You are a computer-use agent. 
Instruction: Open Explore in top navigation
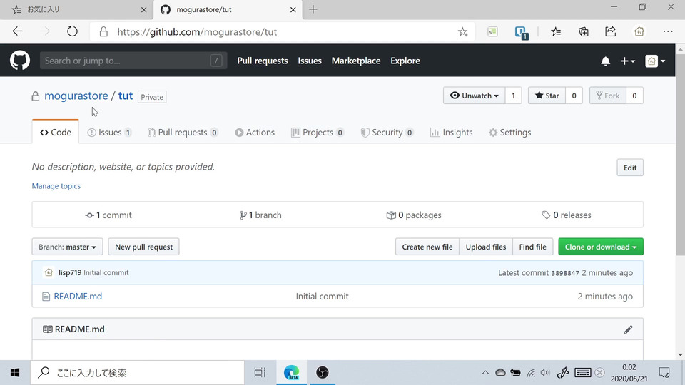point(405,61)
